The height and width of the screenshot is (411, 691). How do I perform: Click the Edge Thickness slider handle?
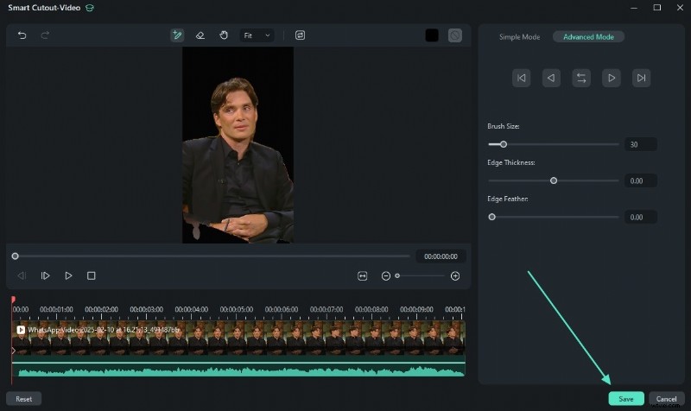pyautogui.click(x=554, y=180)
